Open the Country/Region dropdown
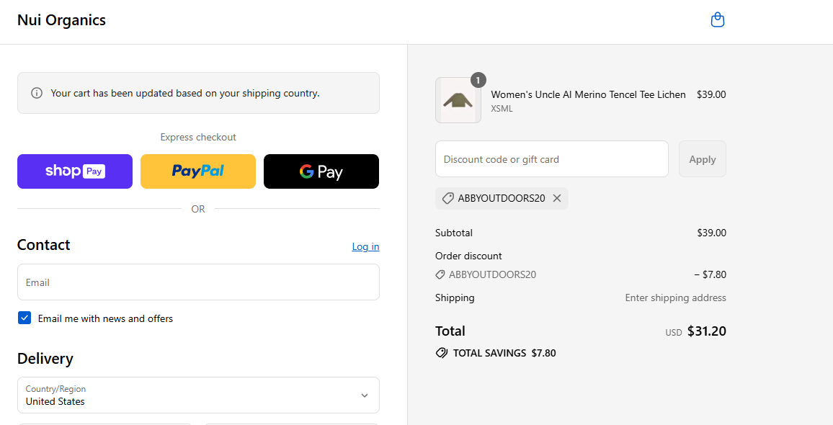Viewport: 833px width, 425px height. tap(198, 395)
